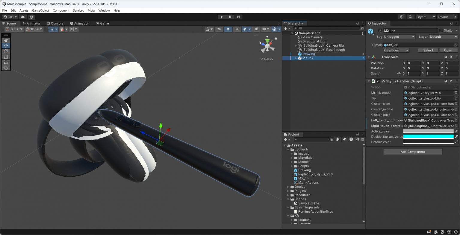Click the cyan Double_tap_active color swatch

click(x=428, y=136)
